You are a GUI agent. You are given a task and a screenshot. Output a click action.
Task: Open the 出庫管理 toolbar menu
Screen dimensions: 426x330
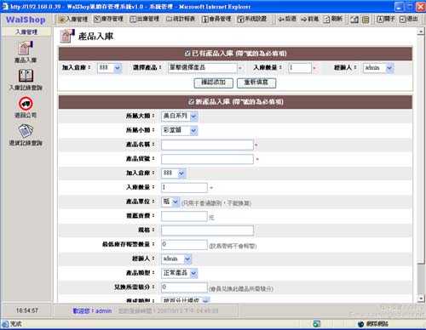point(144,19)
